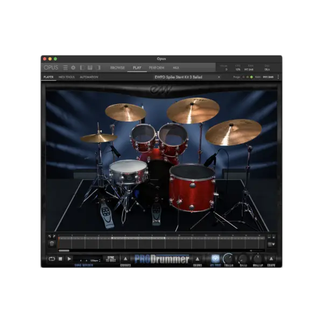
Task: Click the Ratio knob
Action: pos(243,258)
